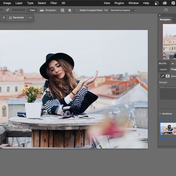Click the Generate button
The image size is (176, 176).
17,18
